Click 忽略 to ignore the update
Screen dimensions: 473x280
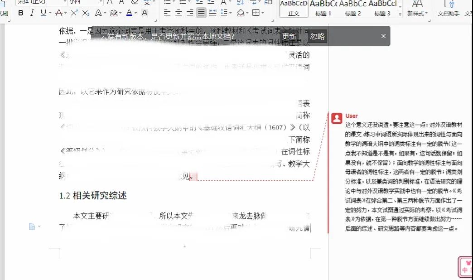[317, 36]
